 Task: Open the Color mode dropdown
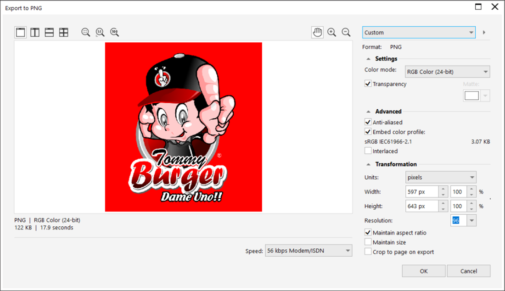pos(447,72)
